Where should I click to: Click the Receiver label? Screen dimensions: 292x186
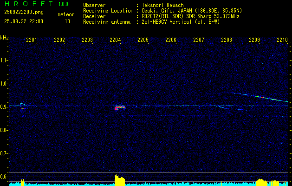94,16
